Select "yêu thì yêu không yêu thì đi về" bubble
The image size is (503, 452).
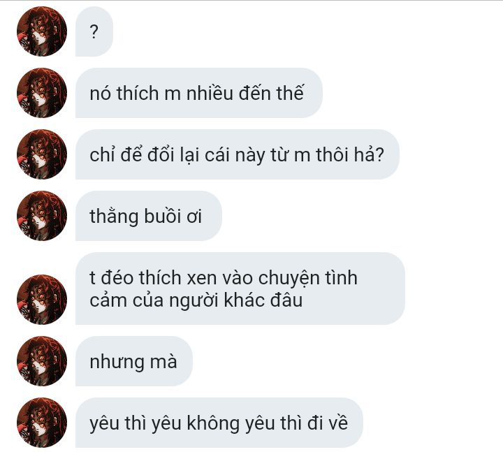click(x=219, y=423)
